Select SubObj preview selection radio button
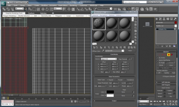The image size is (179, 107). (163, 73)
